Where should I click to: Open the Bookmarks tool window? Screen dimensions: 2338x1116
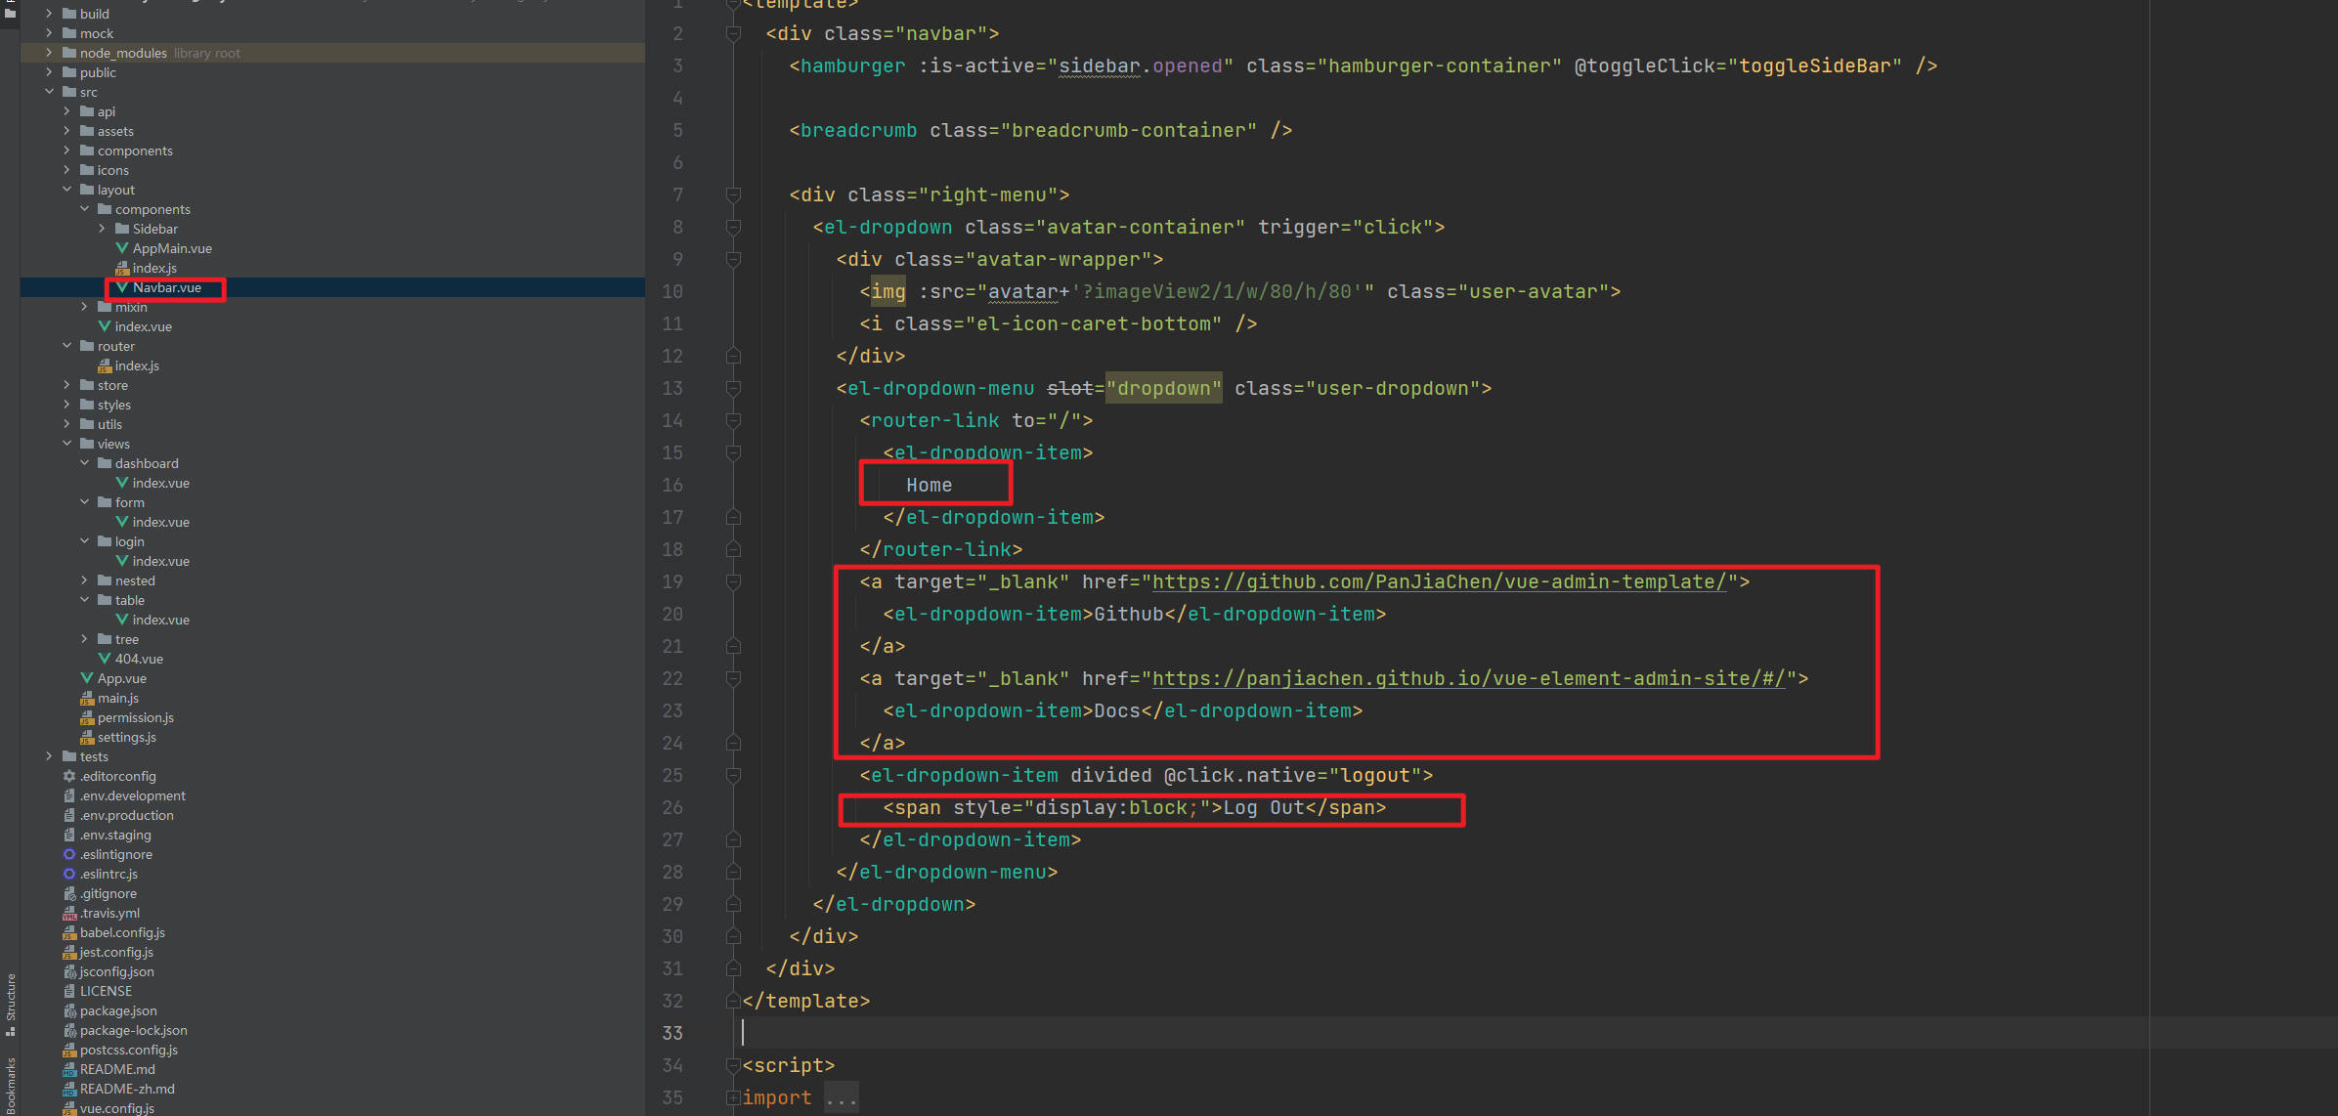click(11, 1085)
